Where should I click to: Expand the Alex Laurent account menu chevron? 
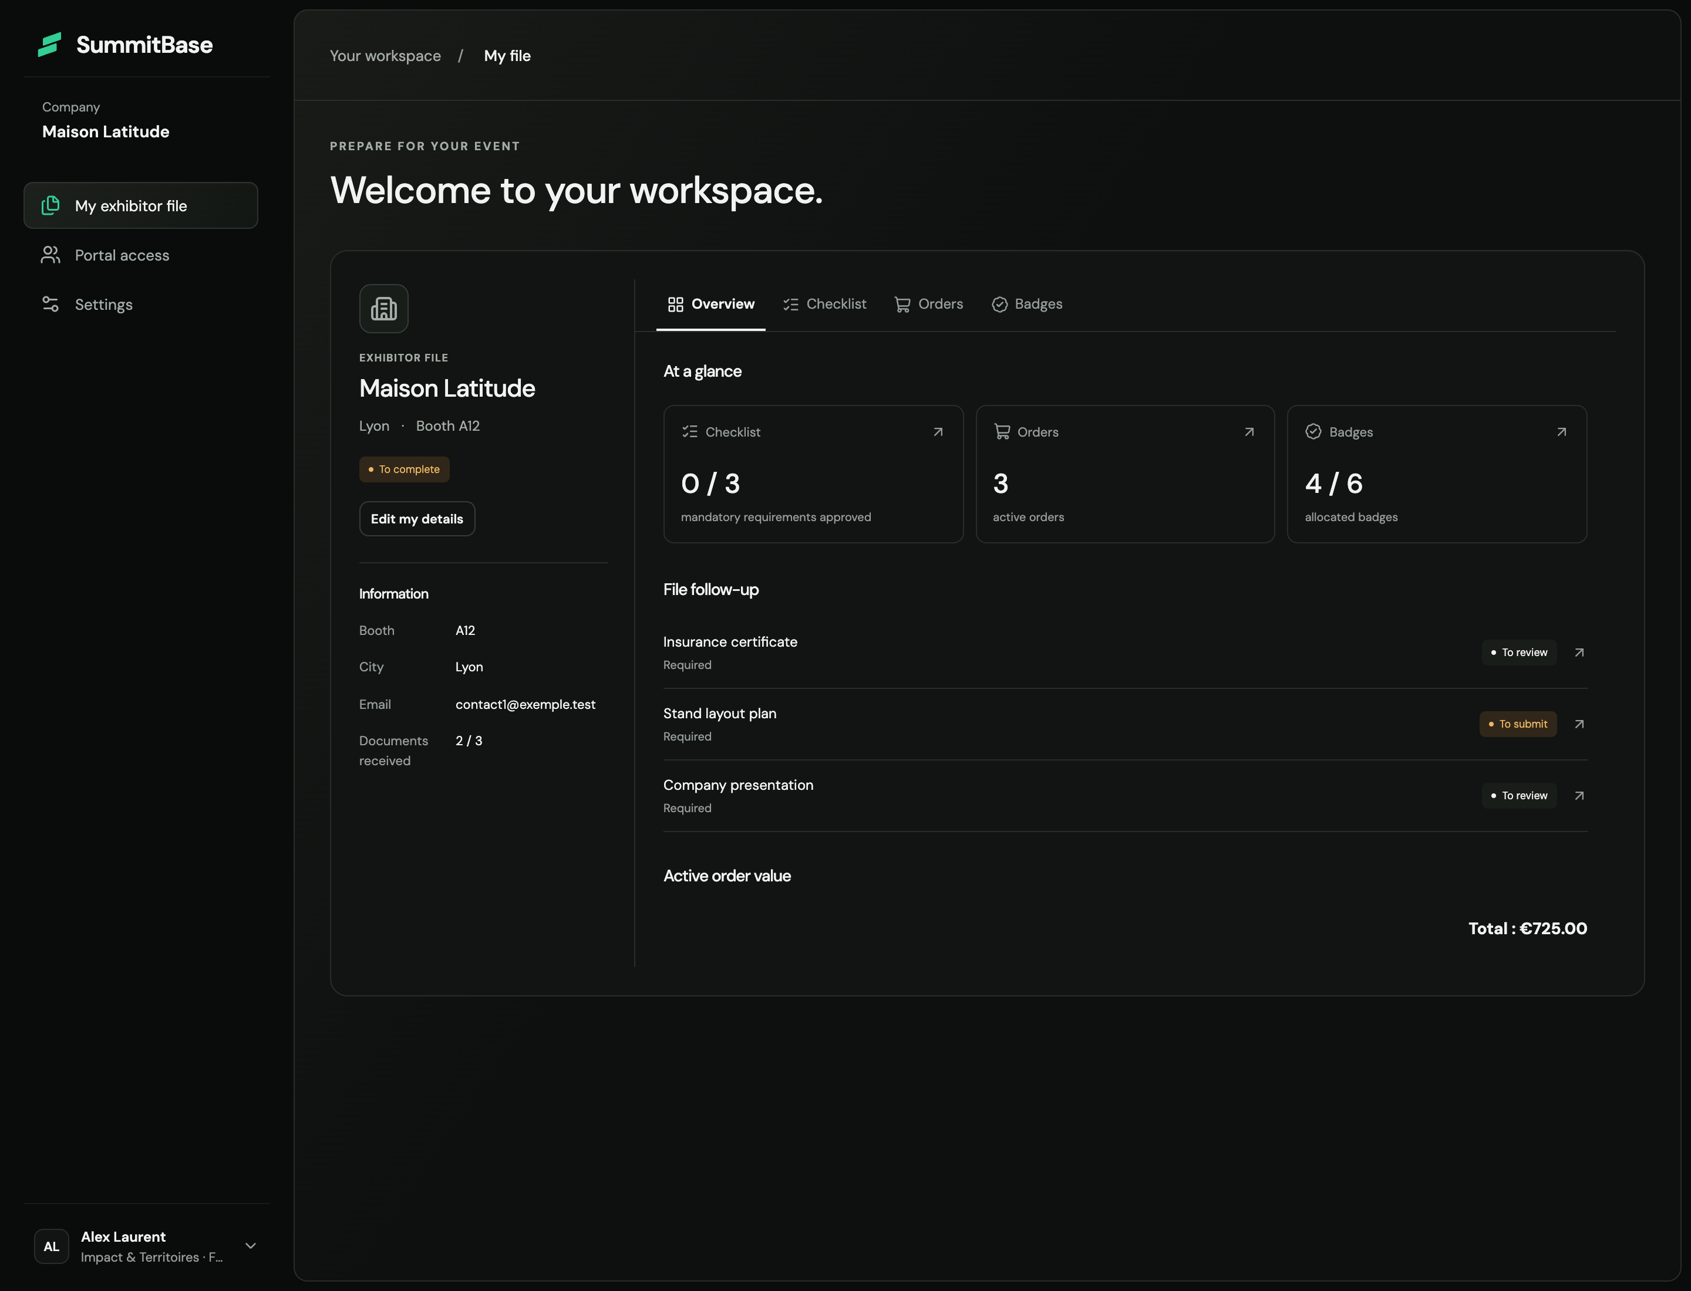tap(251, 1246)
